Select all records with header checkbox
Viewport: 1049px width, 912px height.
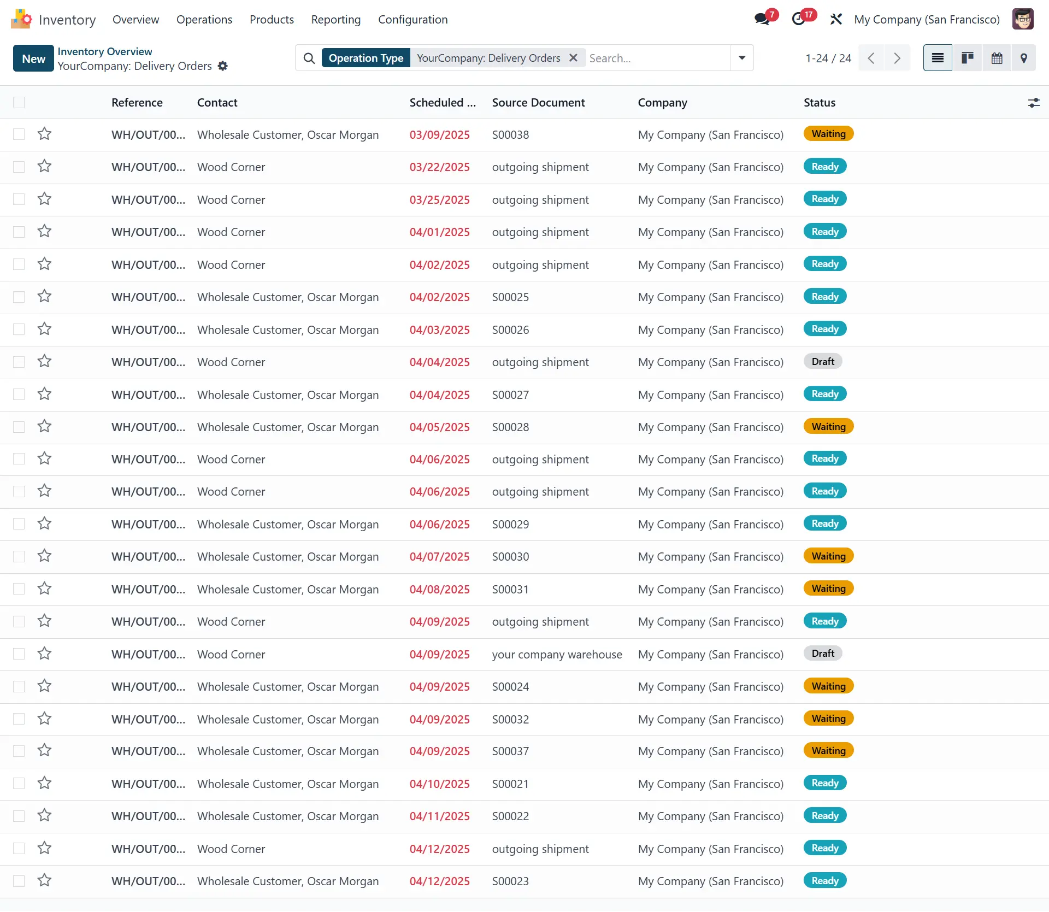(19, 103)
